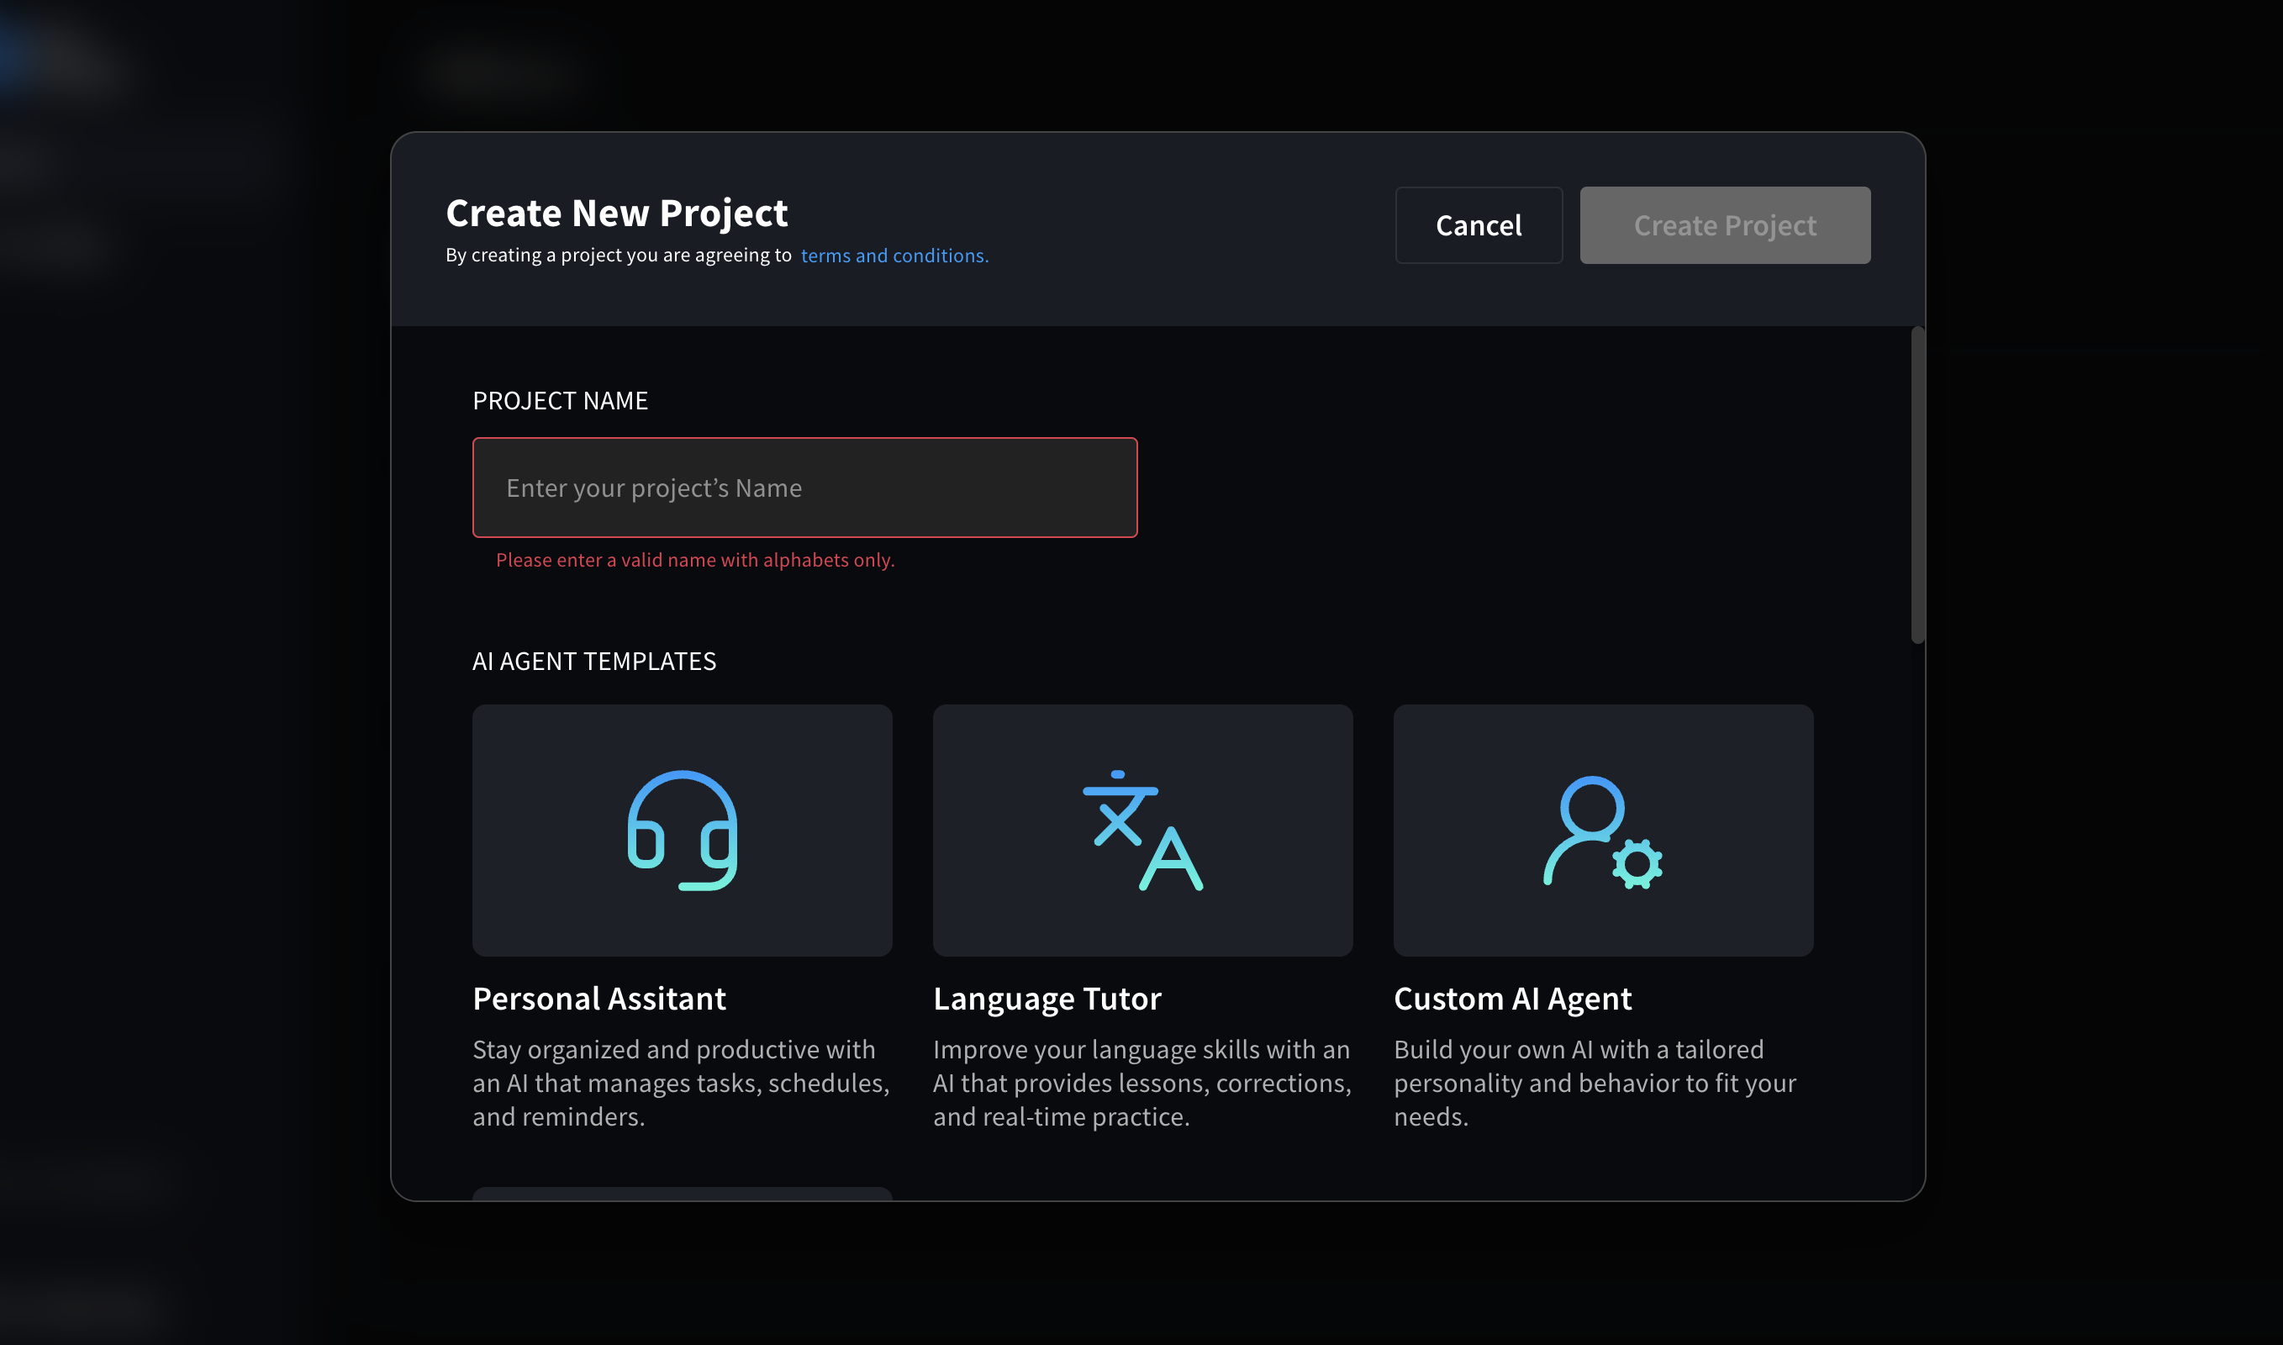Open the terms and conditions link
Viewport: 2283px width, 1345px height.
(894, 256)
